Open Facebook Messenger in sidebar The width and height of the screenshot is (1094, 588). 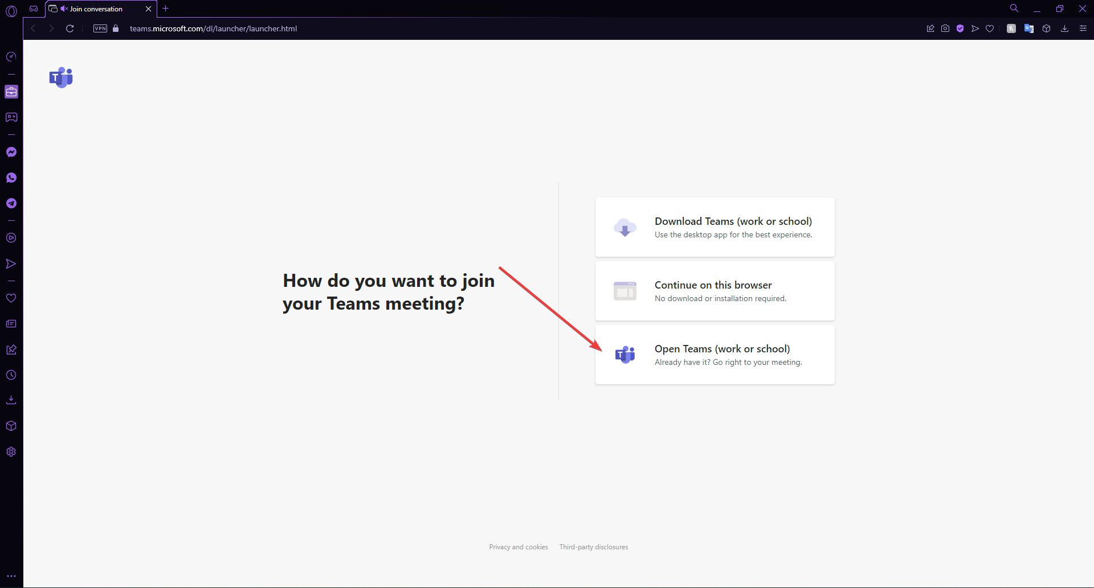[x=11, y=152]
